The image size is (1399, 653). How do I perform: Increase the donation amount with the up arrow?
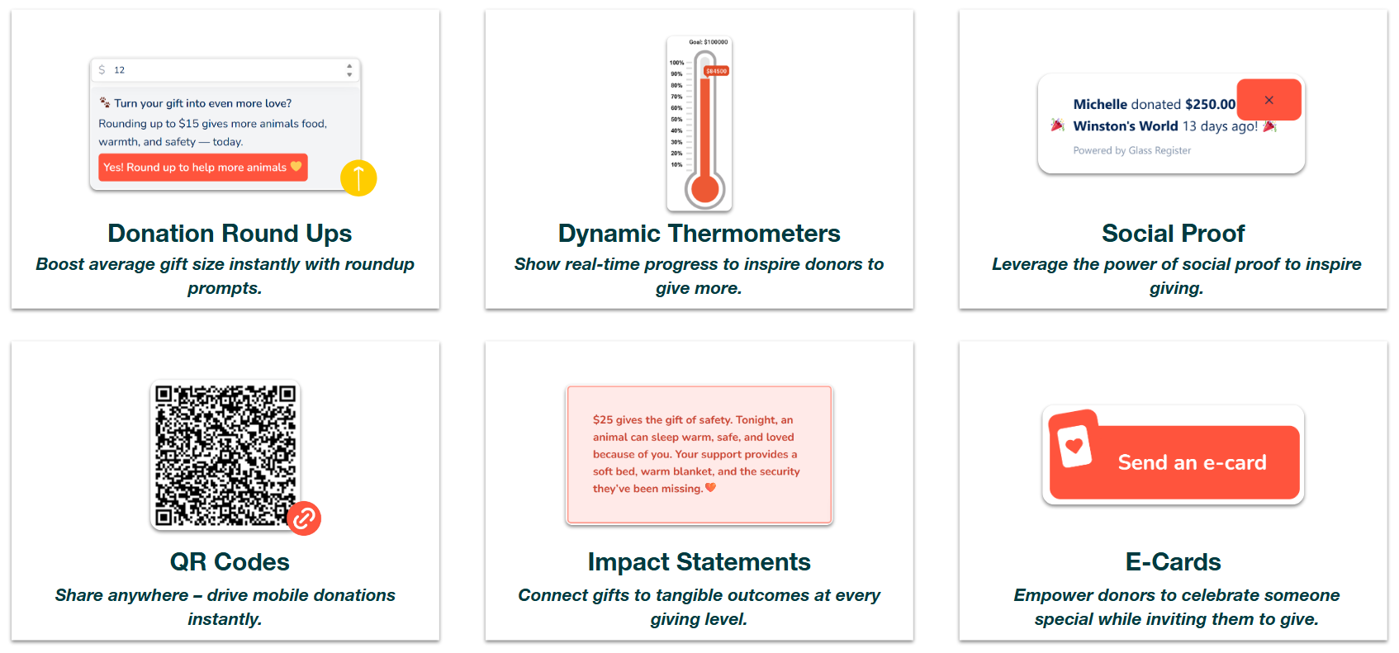349,66
